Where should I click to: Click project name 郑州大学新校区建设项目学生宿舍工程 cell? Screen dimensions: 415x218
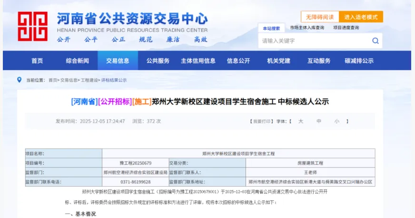(x=238, y=154)
